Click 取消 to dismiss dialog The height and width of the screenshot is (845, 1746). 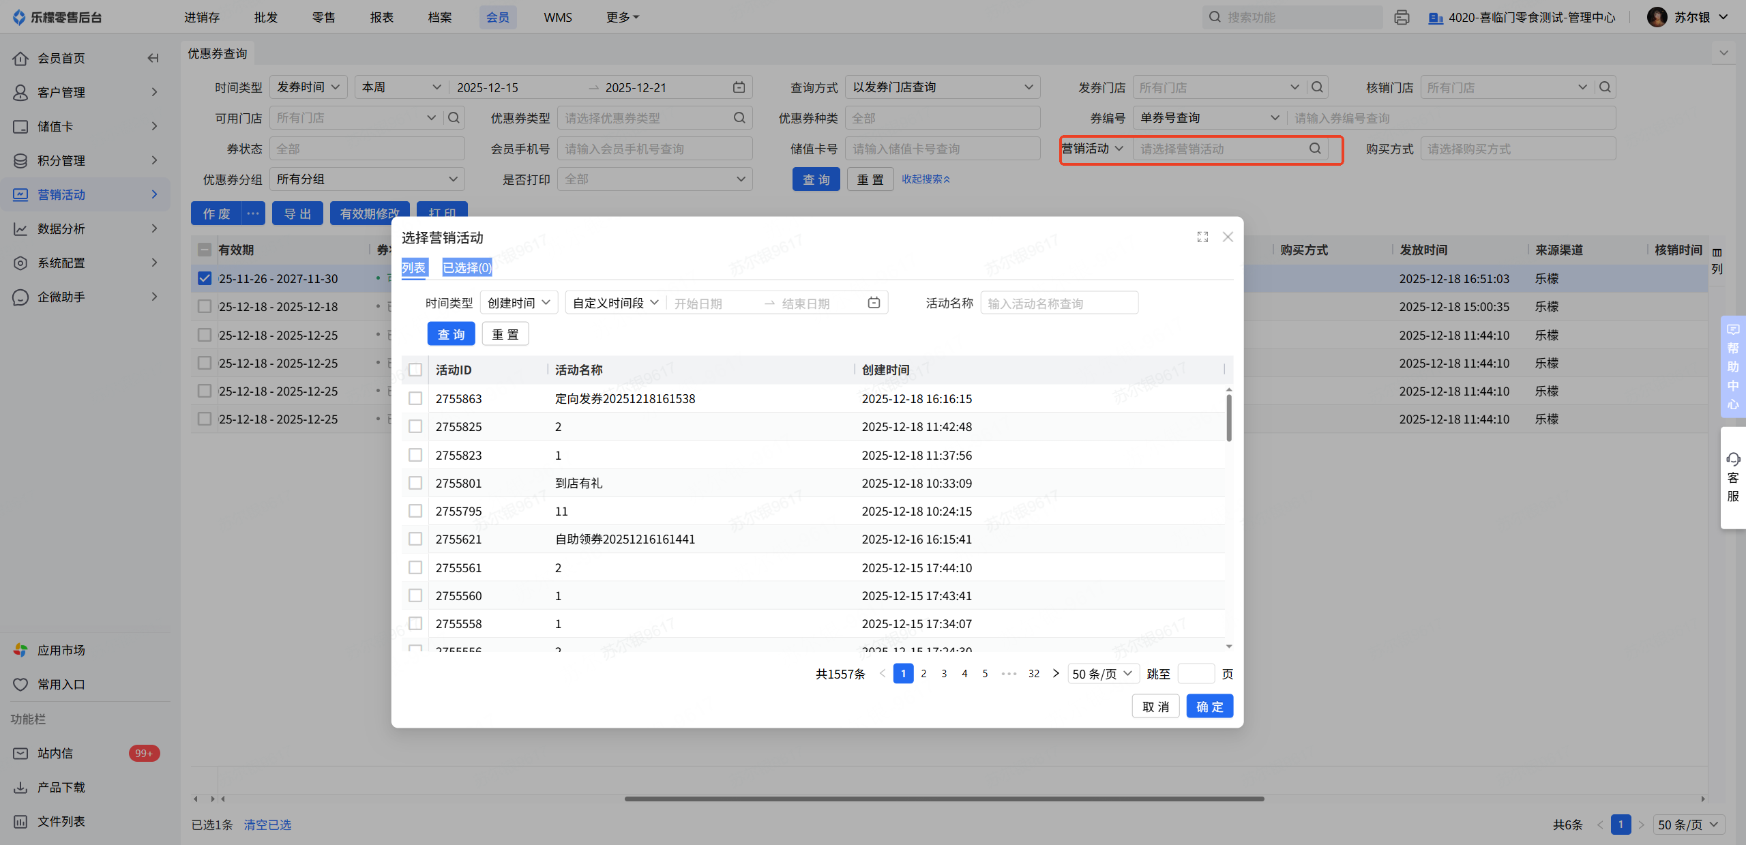point(1155,707)
